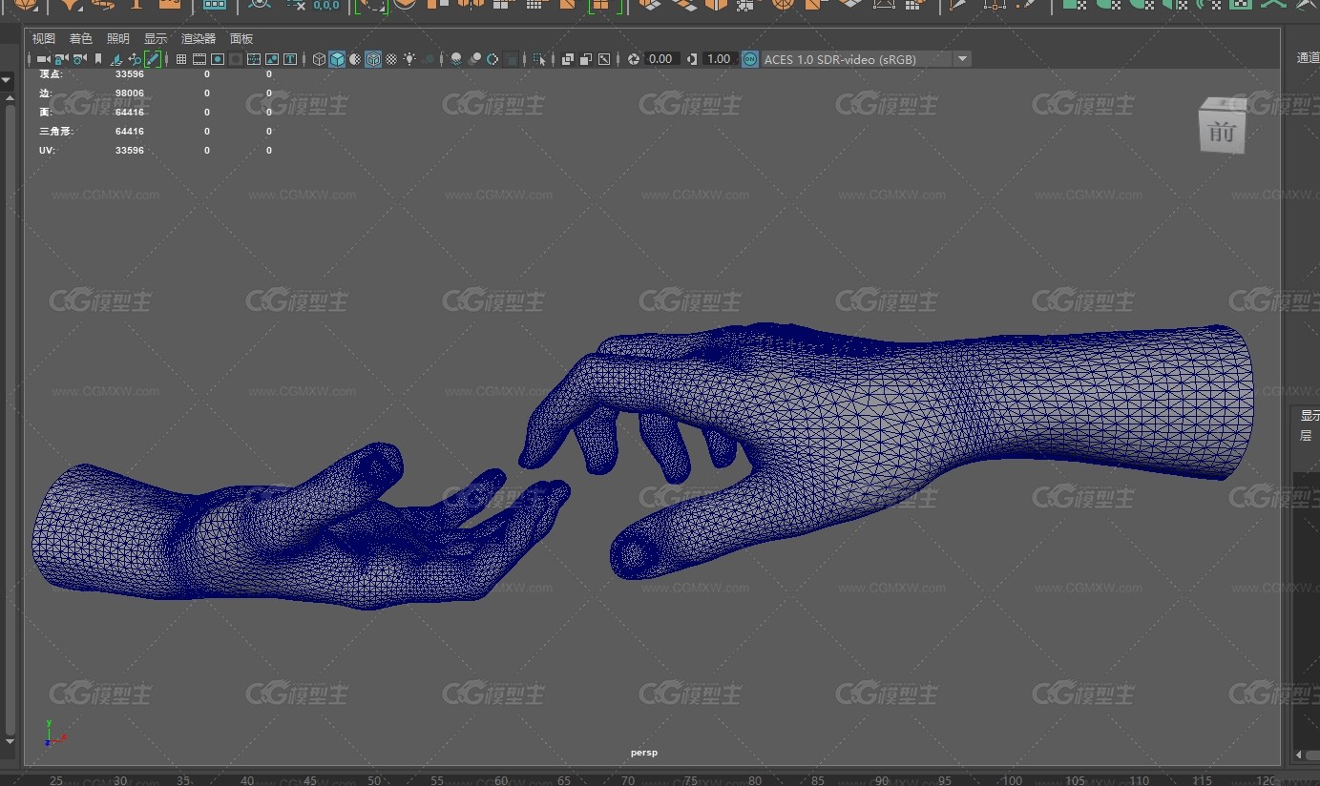Open the 显示 tab in right layer panel
The image size is (1320, 786).
1310,416
